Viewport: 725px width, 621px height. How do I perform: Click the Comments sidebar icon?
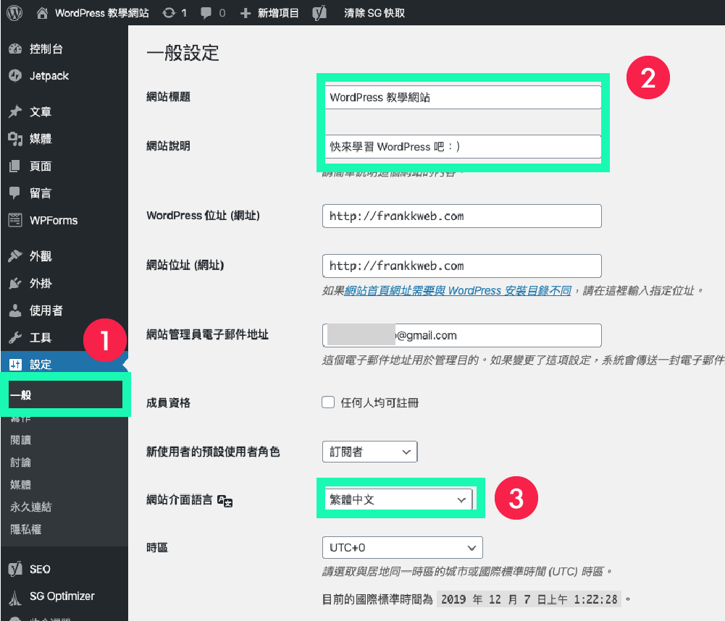15,193
